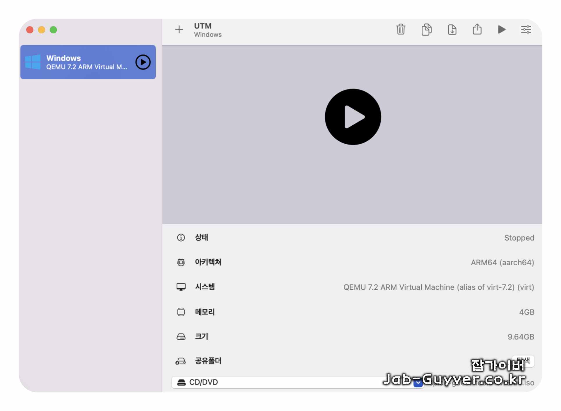Click the 상태 info icon
The width and height of the screenshot is (561, 411).
click(181, 238)
